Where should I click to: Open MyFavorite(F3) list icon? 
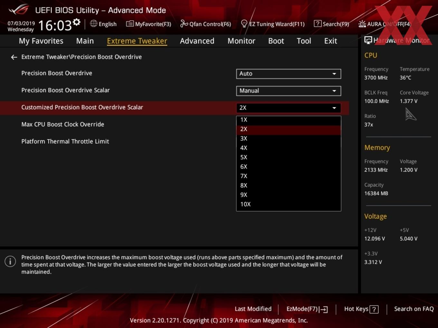(x=130, y=24)
